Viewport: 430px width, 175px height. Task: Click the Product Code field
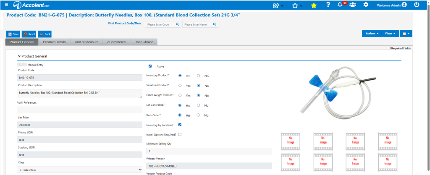tap(79, 78)
